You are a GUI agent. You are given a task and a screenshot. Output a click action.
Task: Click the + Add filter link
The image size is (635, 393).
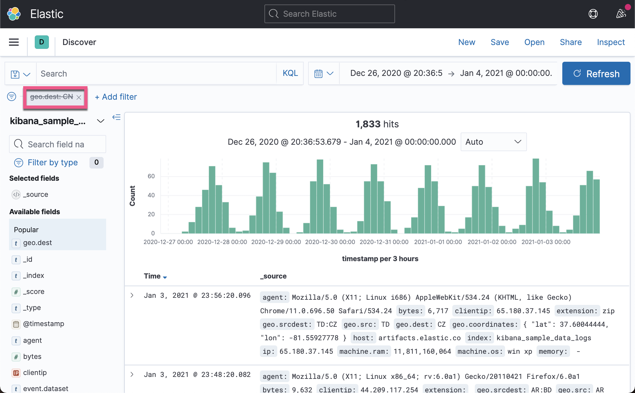pos(115,97)
